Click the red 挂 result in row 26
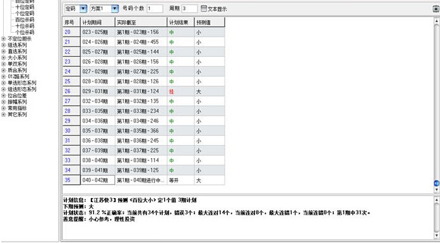Image resolution: width=440 pixels, height=243 pixels. [172, 92]
